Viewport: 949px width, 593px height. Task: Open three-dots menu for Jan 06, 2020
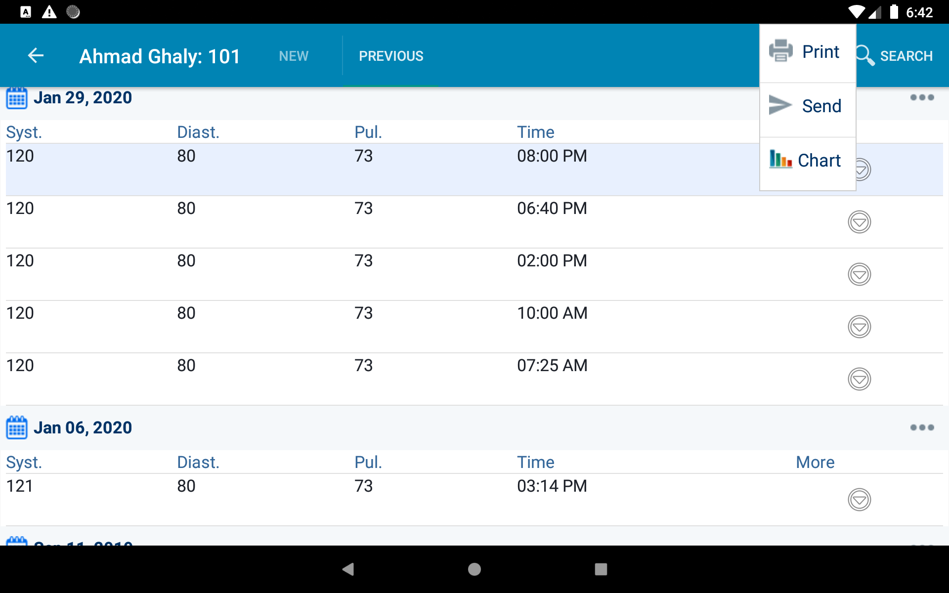click(x=922, y=427)
